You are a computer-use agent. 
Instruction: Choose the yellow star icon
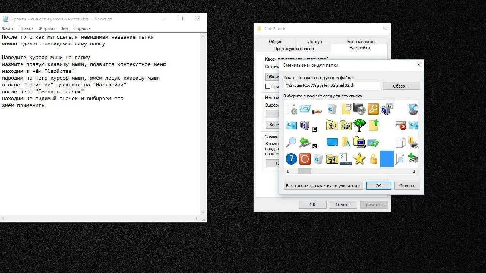click(x=359, y=159)
